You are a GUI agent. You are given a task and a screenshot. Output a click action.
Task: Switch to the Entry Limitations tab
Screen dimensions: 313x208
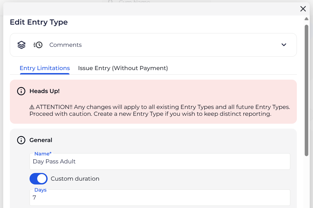45,68
